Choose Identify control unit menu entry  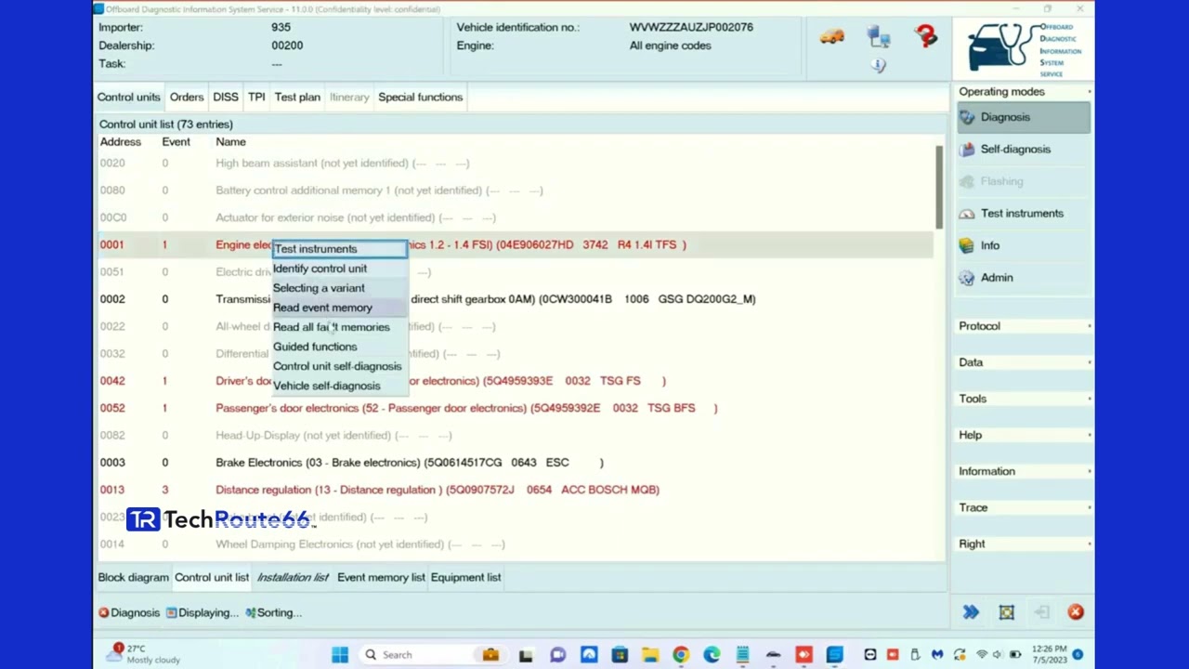click(x=339, y=269)
